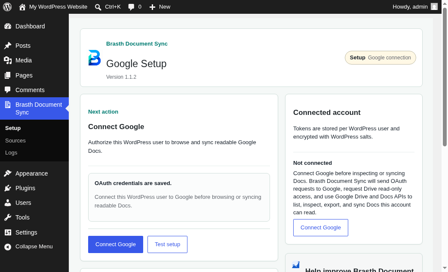
Task: Select Brasth Document Sync in sidebar
Action: [34, 108]
